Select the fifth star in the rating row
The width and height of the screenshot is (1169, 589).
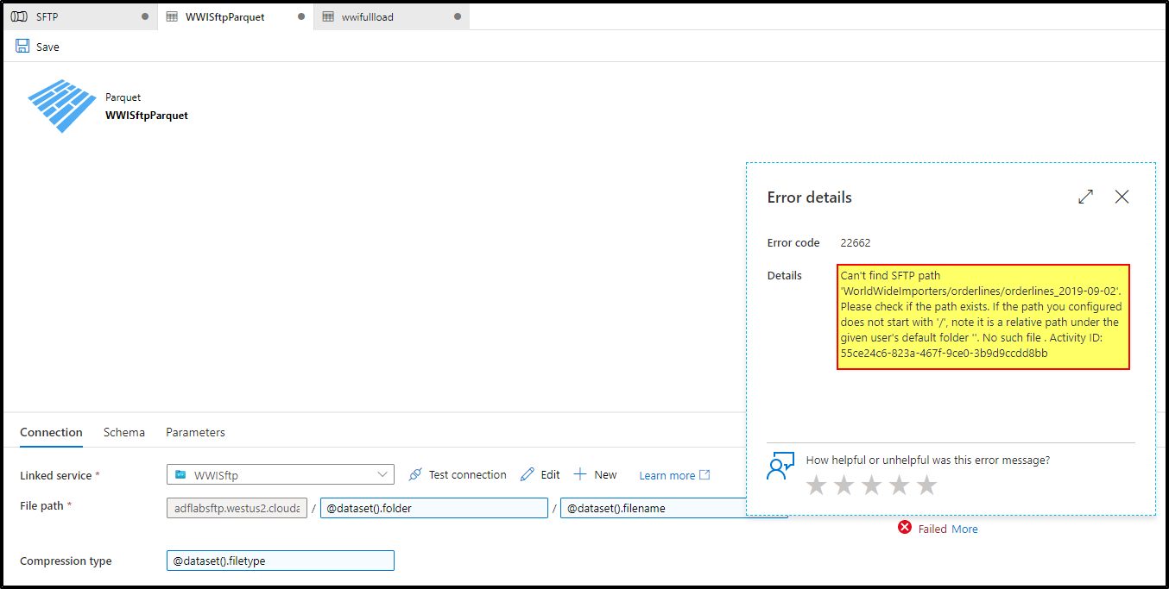[926, 485]
